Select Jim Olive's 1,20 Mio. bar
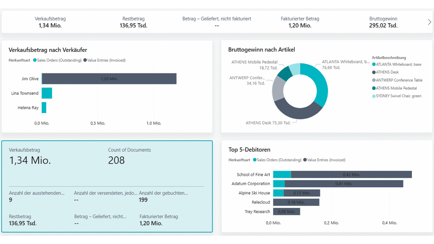 pyautogui.click(x=109, y=79)
